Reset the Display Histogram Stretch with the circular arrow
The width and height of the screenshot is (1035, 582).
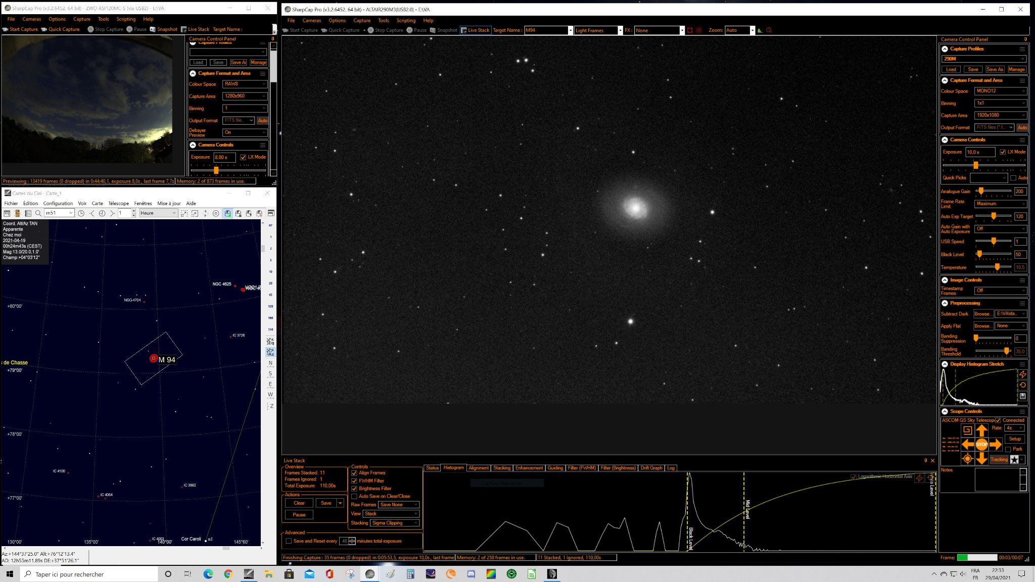[1022, 385]
